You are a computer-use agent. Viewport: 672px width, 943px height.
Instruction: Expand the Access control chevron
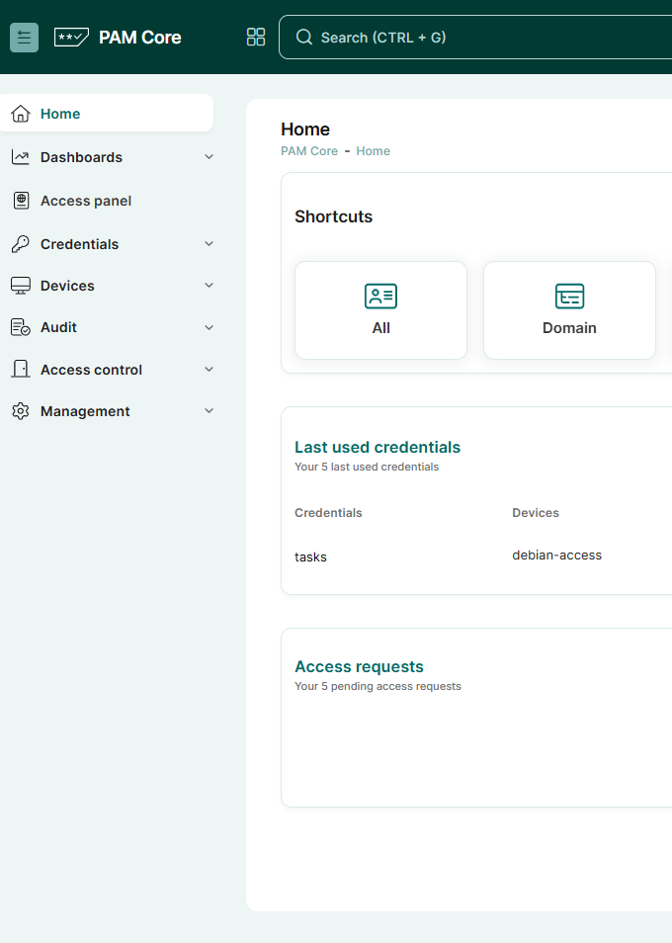click(209, 370)
